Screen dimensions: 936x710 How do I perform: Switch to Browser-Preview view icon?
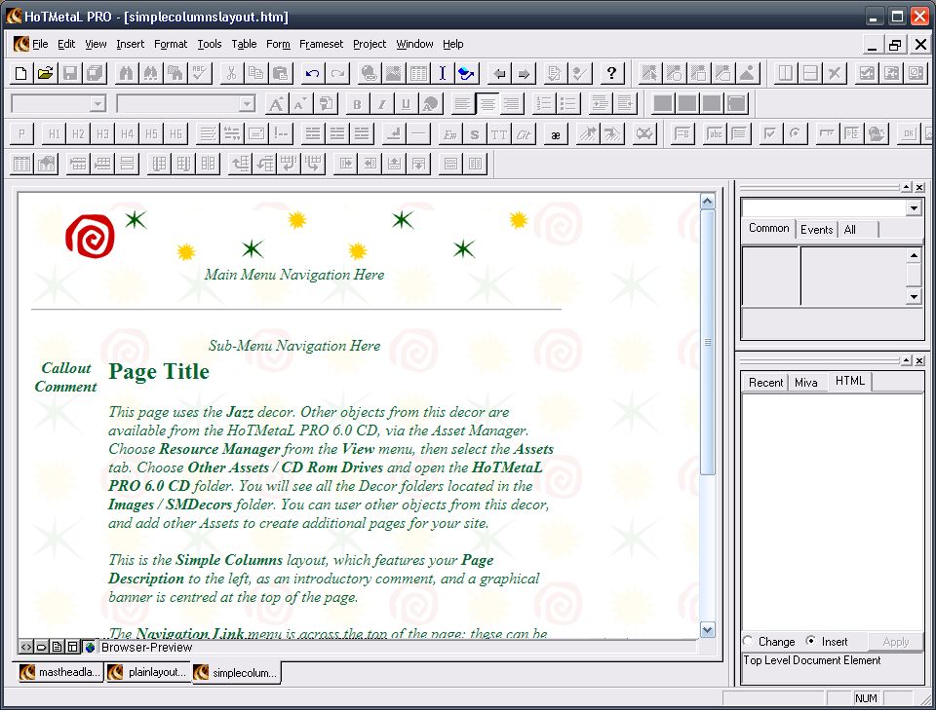coord(89,647)
